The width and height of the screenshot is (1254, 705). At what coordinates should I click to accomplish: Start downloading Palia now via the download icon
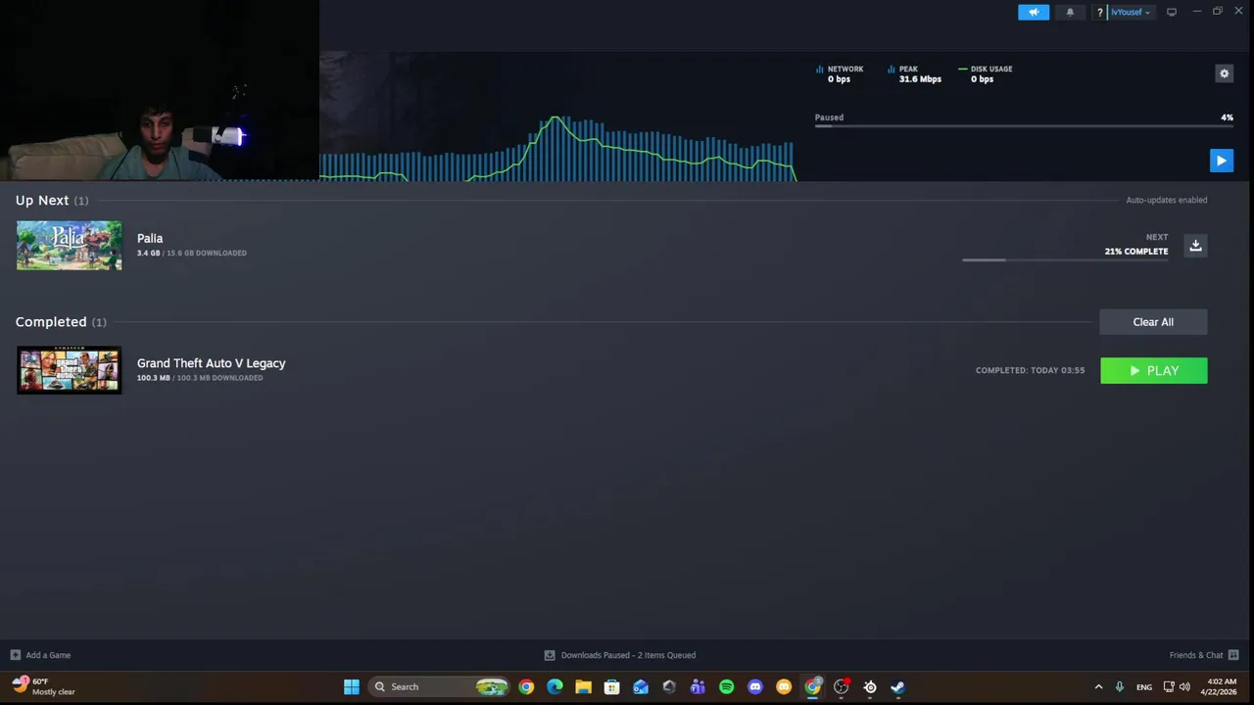pos(1195,246)
